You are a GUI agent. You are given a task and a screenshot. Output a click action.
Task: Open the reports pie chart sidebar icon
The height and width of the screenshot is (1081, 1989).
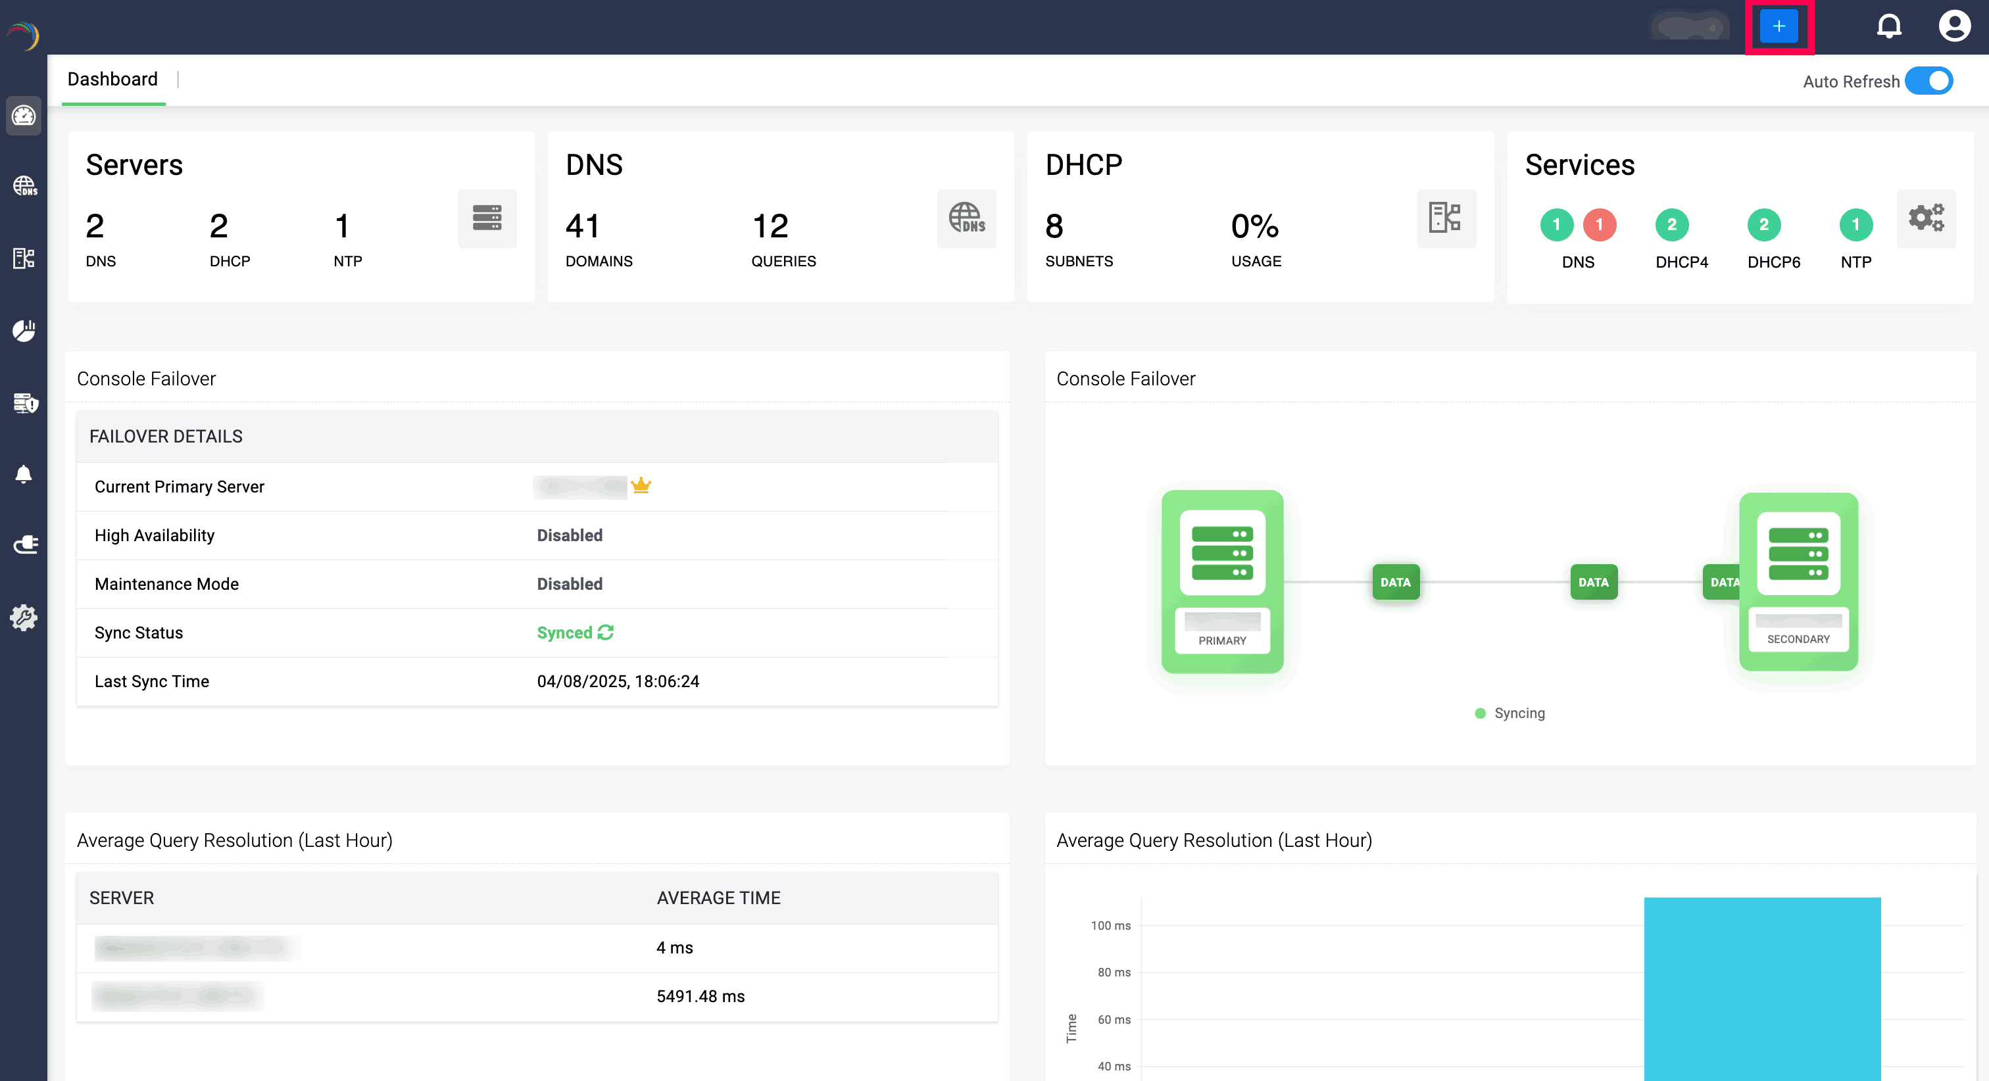[x=23, y=331]
